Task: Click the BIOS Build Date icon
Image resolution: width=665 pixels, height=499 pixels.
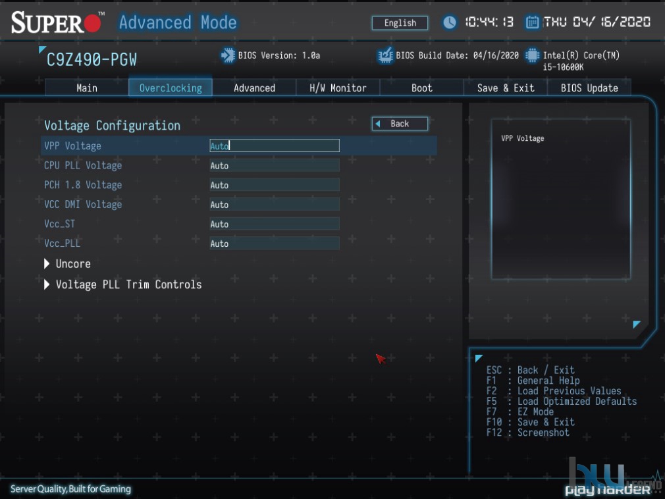Action: coord(385,55)
